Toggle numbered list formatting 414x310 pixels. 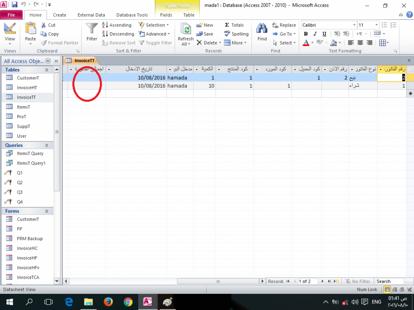pyautogui.click(x=393, y=25)
